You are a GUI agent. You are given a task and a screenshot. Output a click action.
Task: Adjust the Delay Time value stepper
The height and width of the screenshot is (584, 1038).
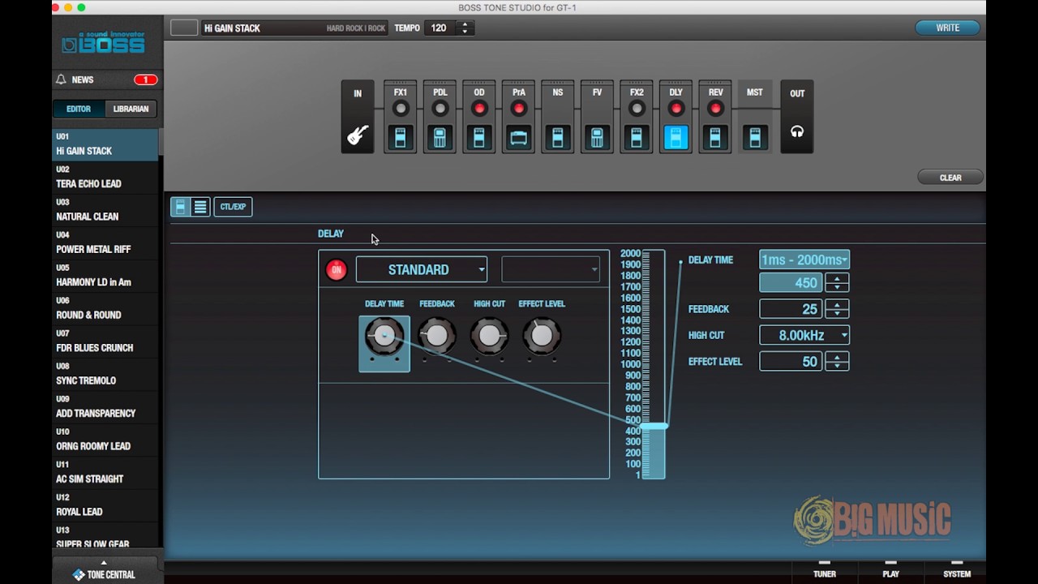tap(837, 282)
